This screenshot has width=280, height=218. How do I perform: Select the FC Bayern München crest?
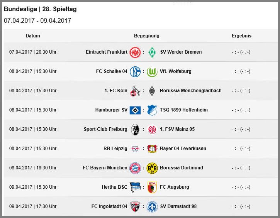(135, 168)
